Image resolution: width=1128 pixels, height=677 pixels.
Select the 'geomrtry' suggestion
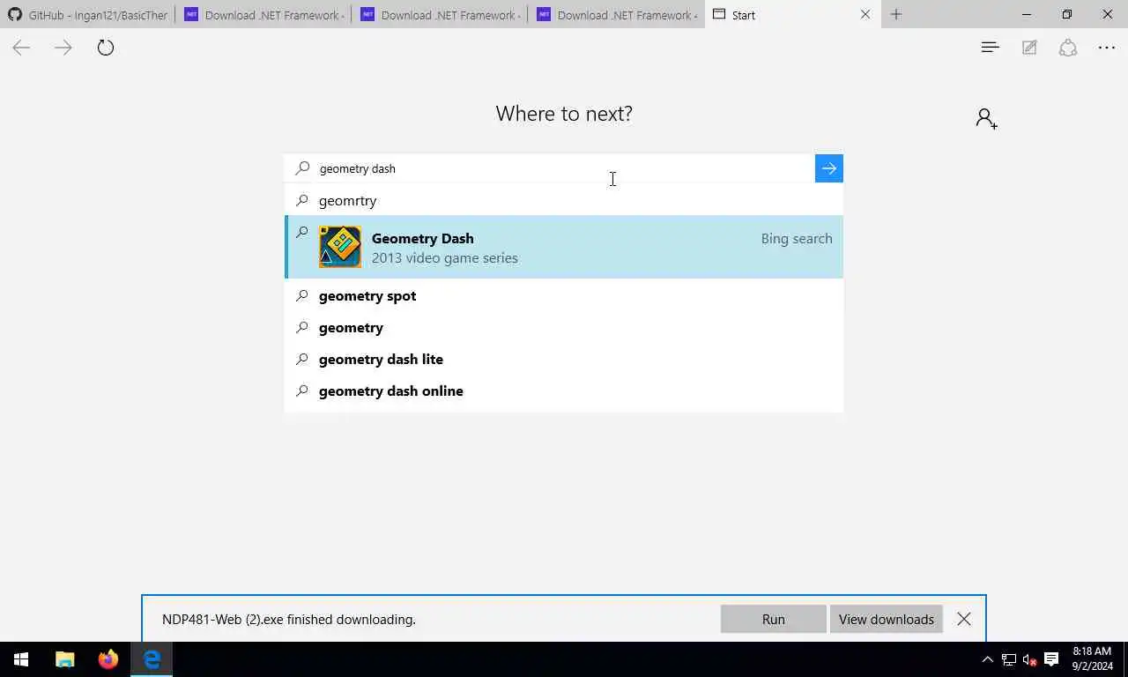tap(564, 200)
